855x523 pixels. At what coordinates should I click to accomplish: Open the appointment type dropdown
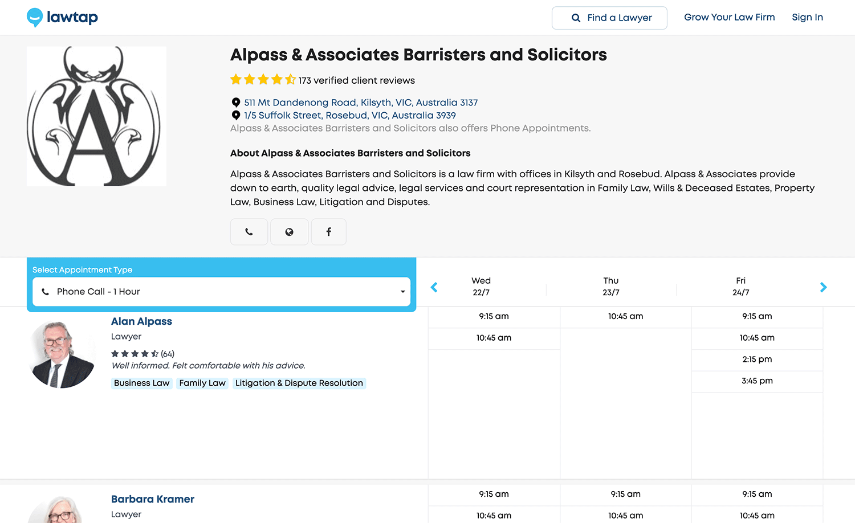point(222,292)
